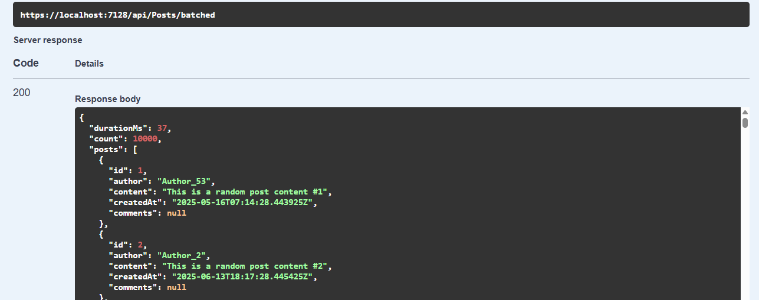
Task: Click the null comments value of post 2
Action: (176, 287)
